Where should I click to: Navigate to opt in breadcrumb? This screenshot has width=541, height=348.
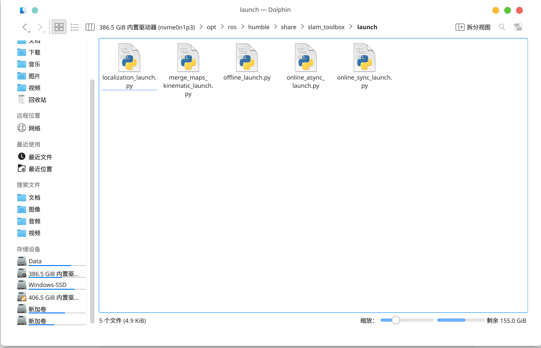click(211, 27)
